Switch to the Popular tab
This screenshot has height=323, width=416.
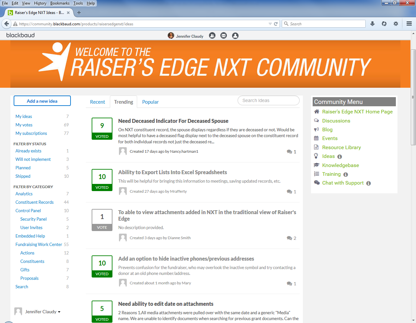click(x=150, y=102)
